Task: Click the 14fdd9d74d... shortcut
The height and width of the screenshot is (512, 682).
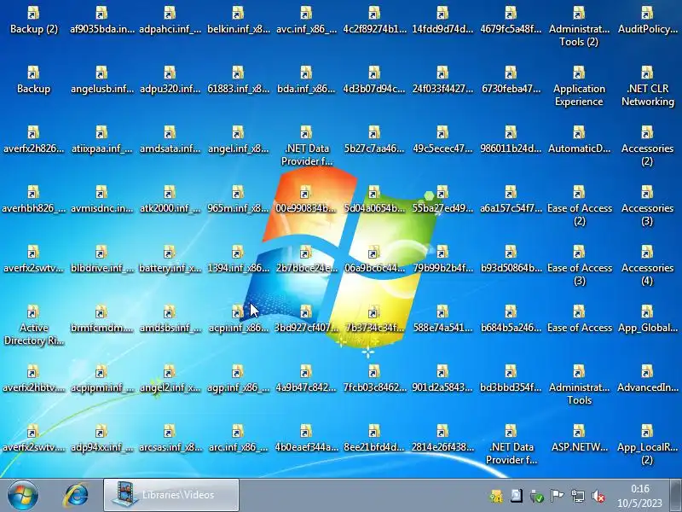Action: [x=442, y=20]
